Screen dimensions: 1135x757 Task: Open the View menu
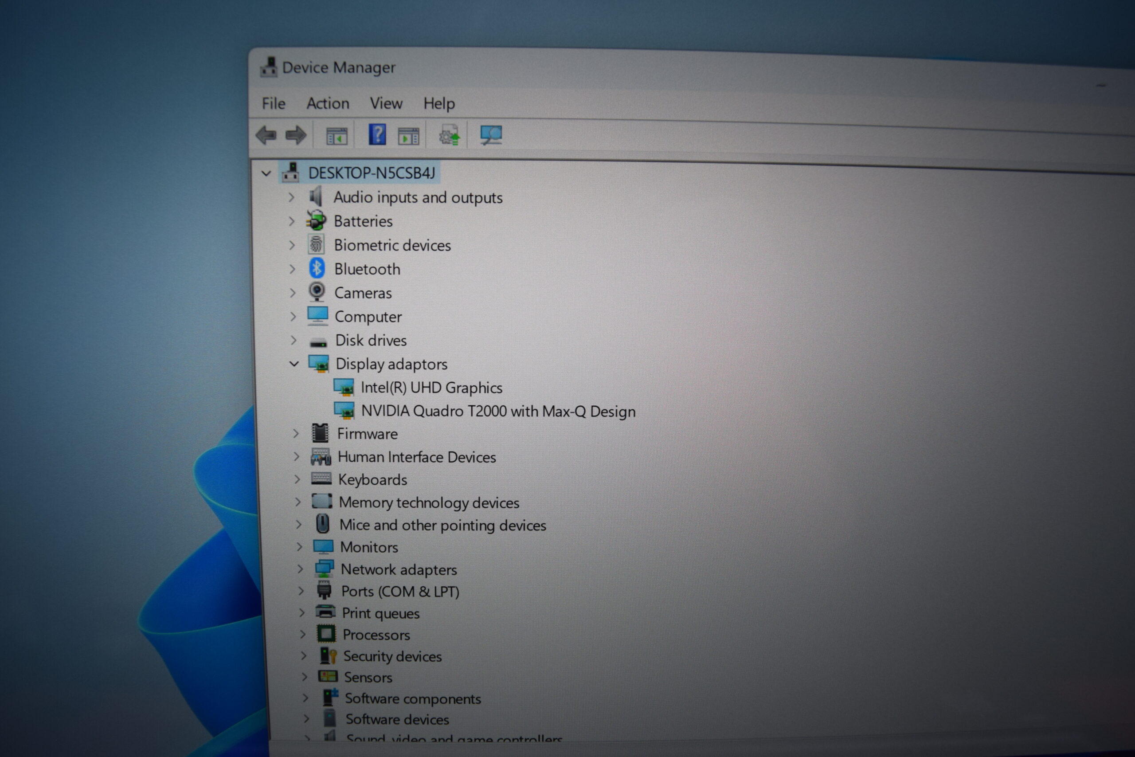point(386,103)
